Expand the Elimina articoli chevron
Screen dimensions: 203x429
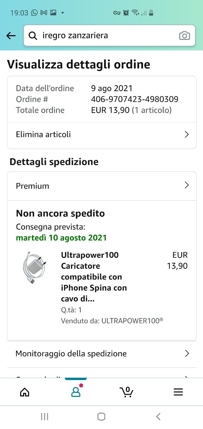(187, 134)
